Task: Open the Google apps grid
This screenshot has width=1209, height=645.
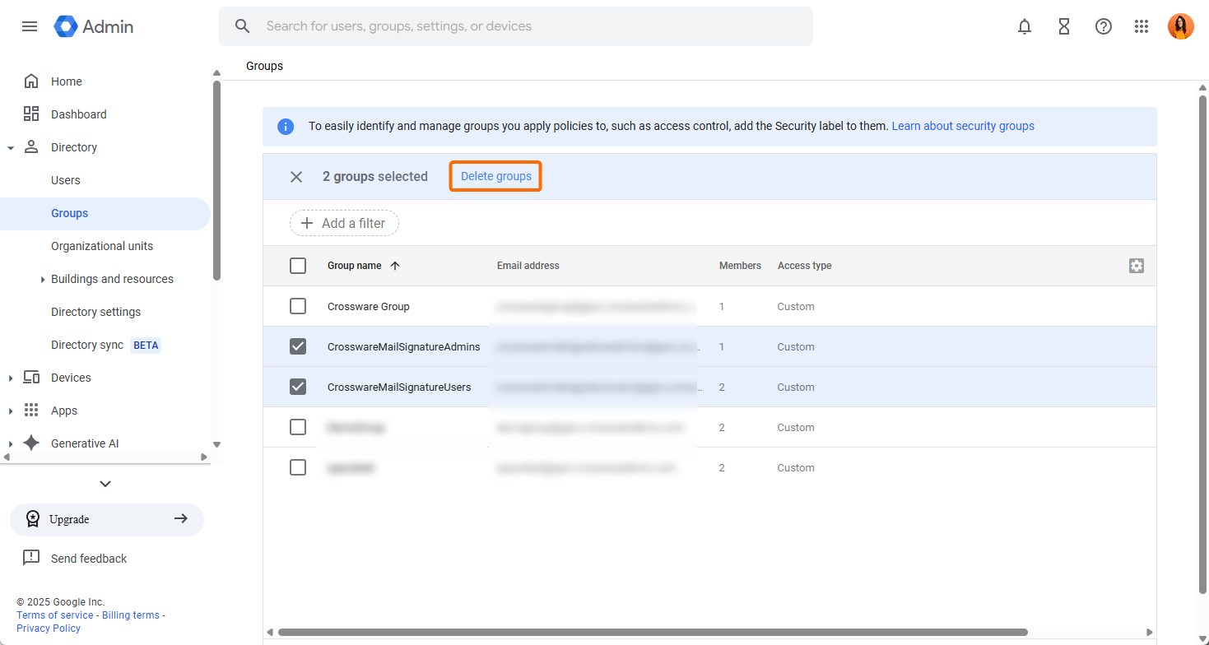Action: pyautogui.click(x=1142, y=26)
